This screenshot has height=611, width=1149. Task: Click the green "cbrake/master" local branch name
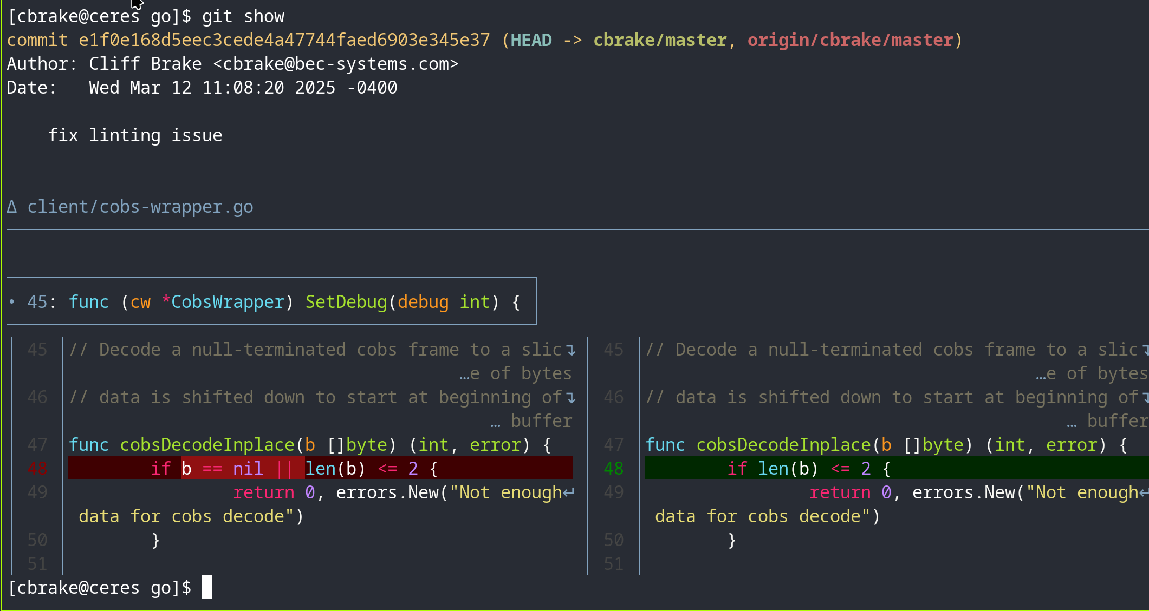660,40
